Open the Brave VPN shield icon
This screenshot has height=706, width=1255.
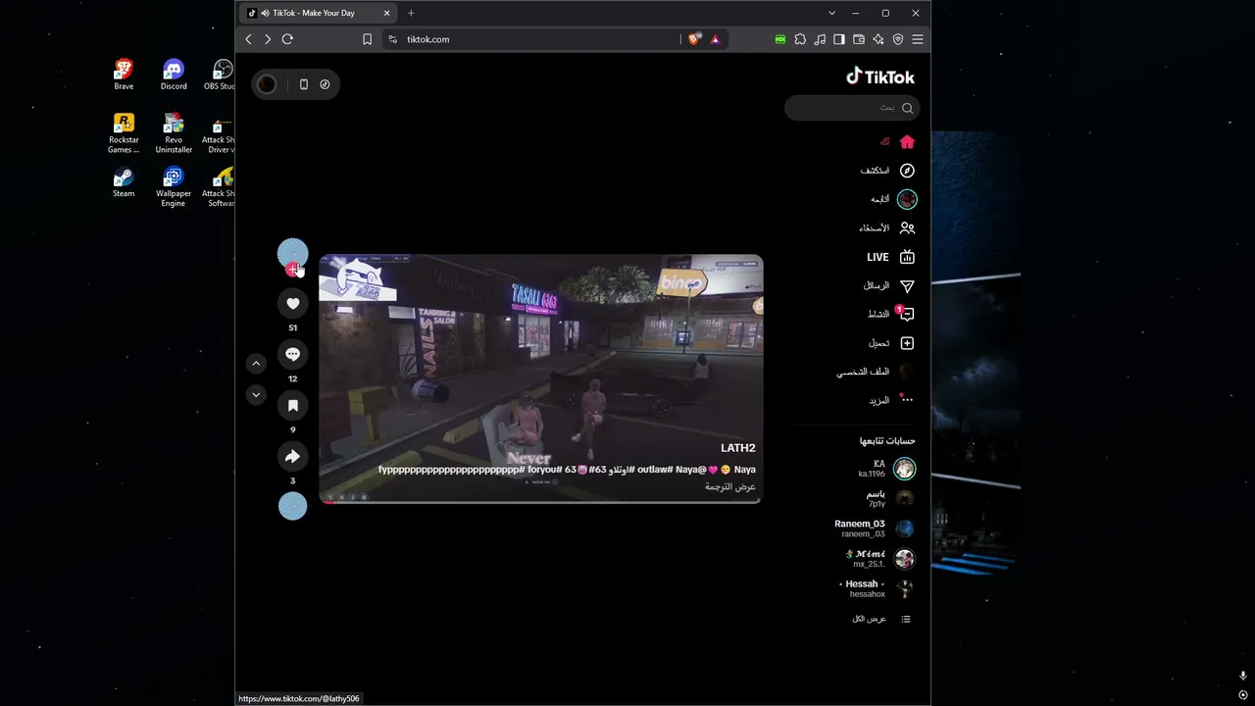[x=898, y=39]
